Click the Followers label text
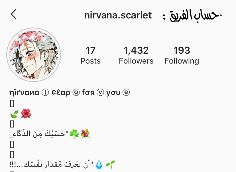 pyautogui.click(x=136, y=61)
